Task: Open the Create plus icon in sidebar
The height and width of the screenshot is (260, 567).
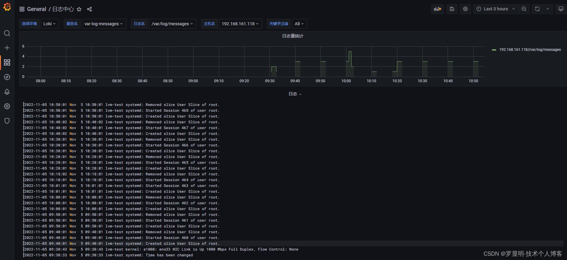Action: 7,48
